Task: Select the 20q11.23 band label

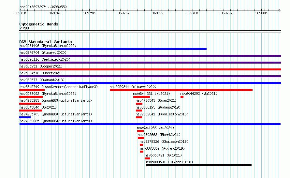Action: click(27, 28)
